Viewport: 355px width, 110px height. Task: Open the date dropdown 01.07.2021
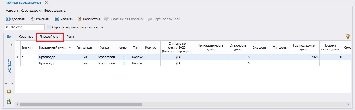pos(42,27)
